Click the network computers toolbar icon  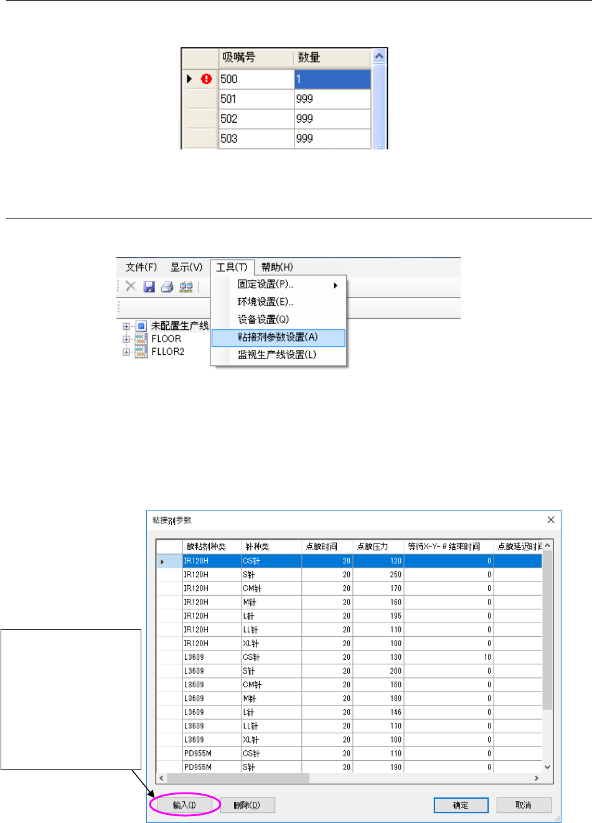pyautogui.click(x=186, y=286)
